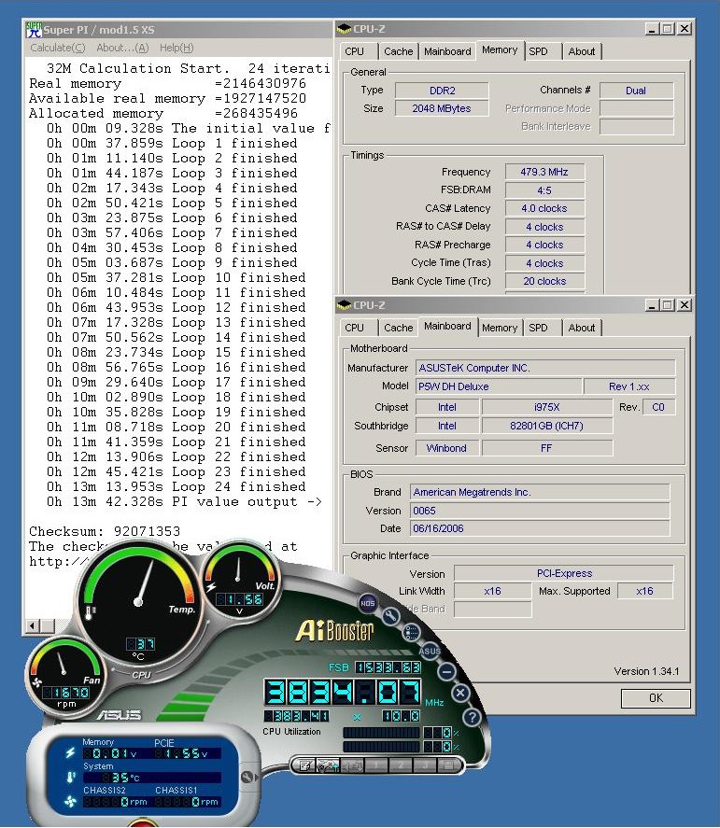The height and width of the screenshot is (828, 720).
Task: Click CPU-Z Memory window title icon
Action: (344, 29)
